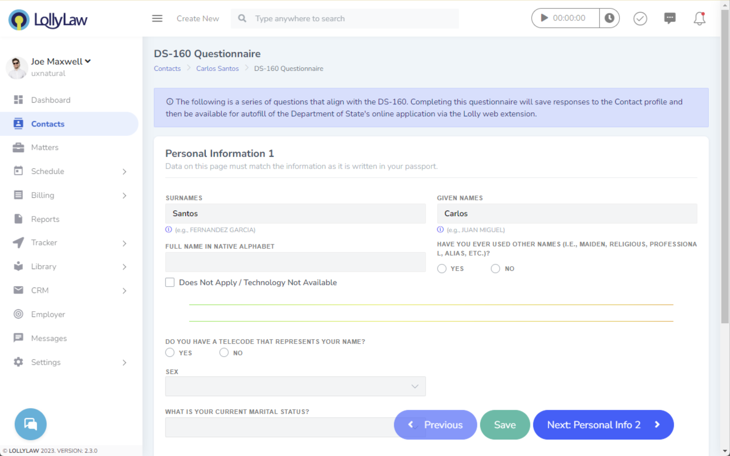Viewport: 730px width, 456px height.
Task: Open the Joe Maxwell profile dropdown
Action: [61, 62]
